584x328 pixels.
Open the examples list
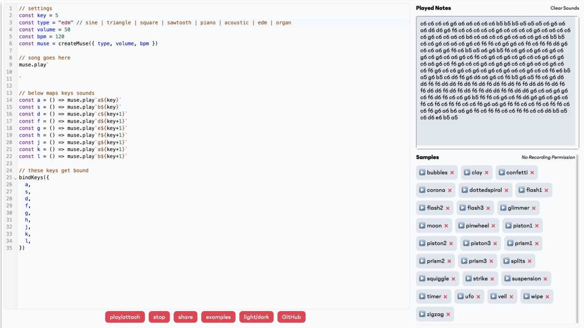(218, 317)
